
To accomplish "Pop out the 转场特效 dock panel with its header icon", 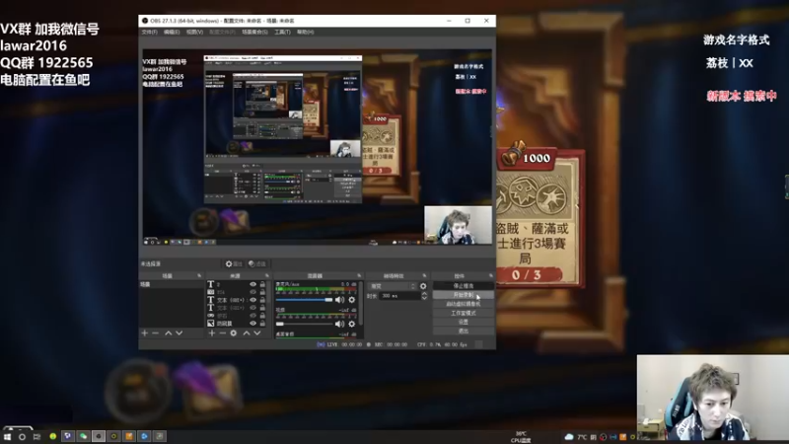I will click(x=425, y=276).
